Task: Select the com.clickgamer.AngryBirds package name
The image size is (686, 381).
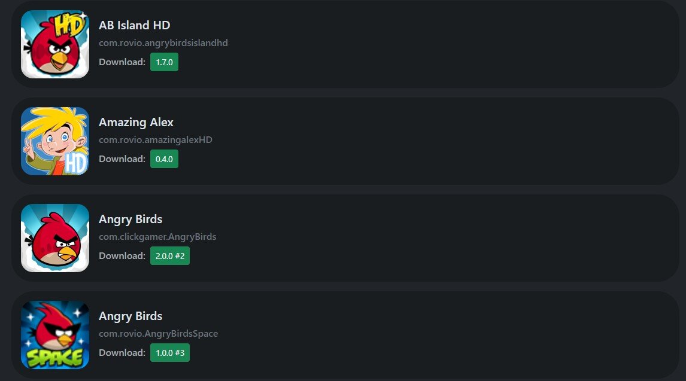Action: coord(157,237)
